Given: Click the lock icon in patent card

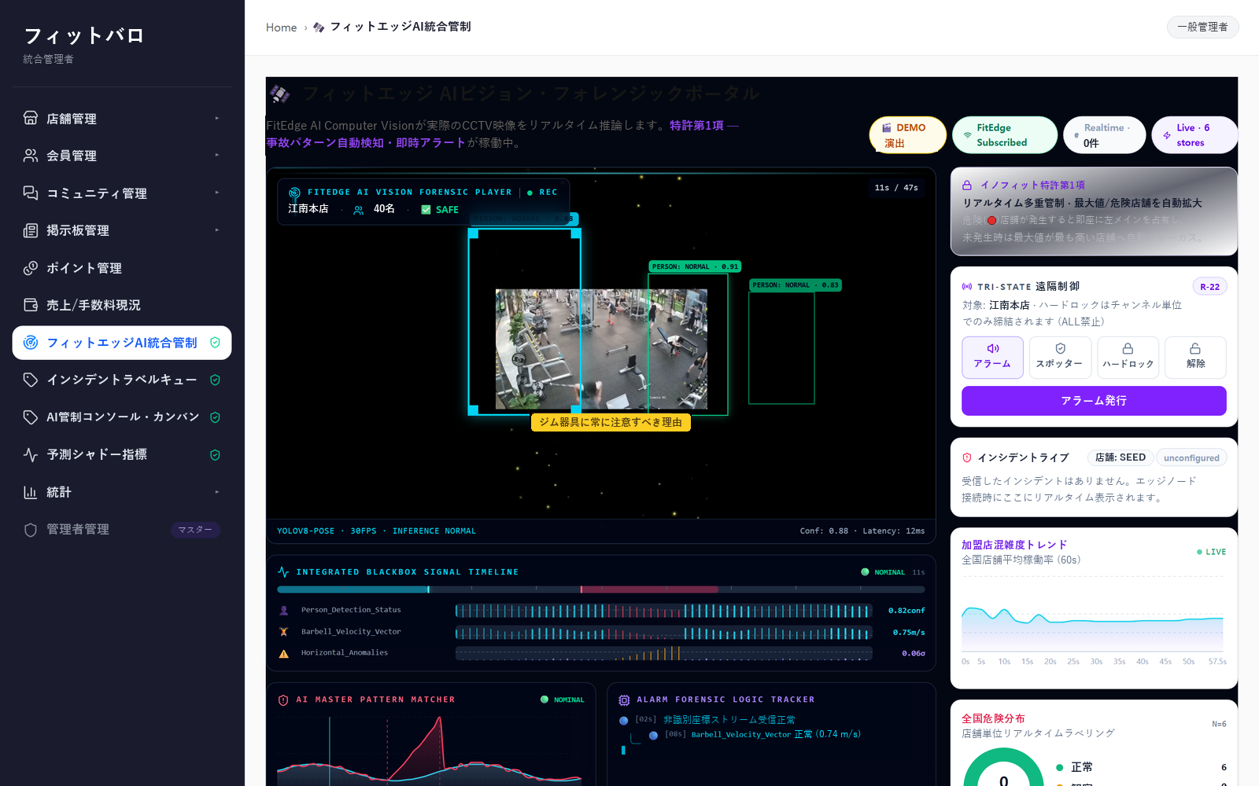Looking at the screenshot, I should (967, 185).
